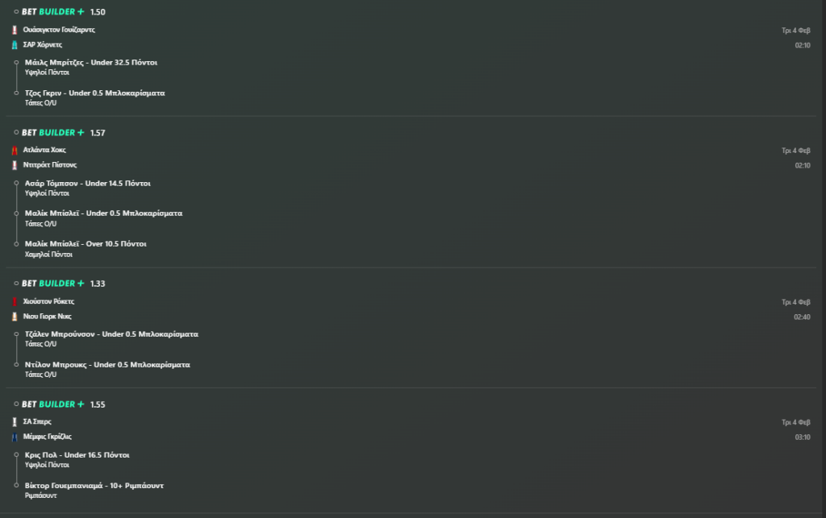Click the 03:10 time of Spurs game
The image size is (826, 518).
pyautogui.click(x=803, y=437)
